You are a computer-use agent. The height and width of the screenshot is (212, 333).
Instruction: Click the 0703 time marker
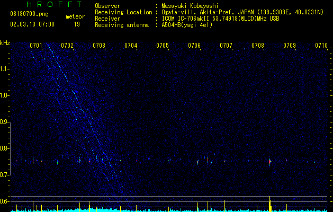[x=99, y=46]
